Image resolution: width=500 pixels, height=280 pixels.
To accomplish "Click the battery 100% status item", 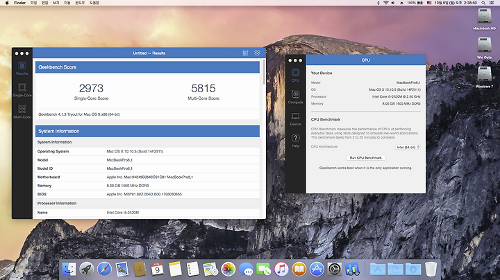I will point(415,3).
